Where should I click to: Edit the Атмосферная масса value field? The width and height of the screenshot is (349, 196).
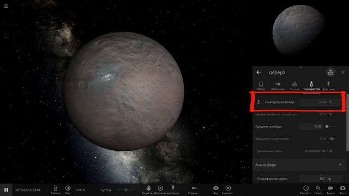tap(312, 179)
